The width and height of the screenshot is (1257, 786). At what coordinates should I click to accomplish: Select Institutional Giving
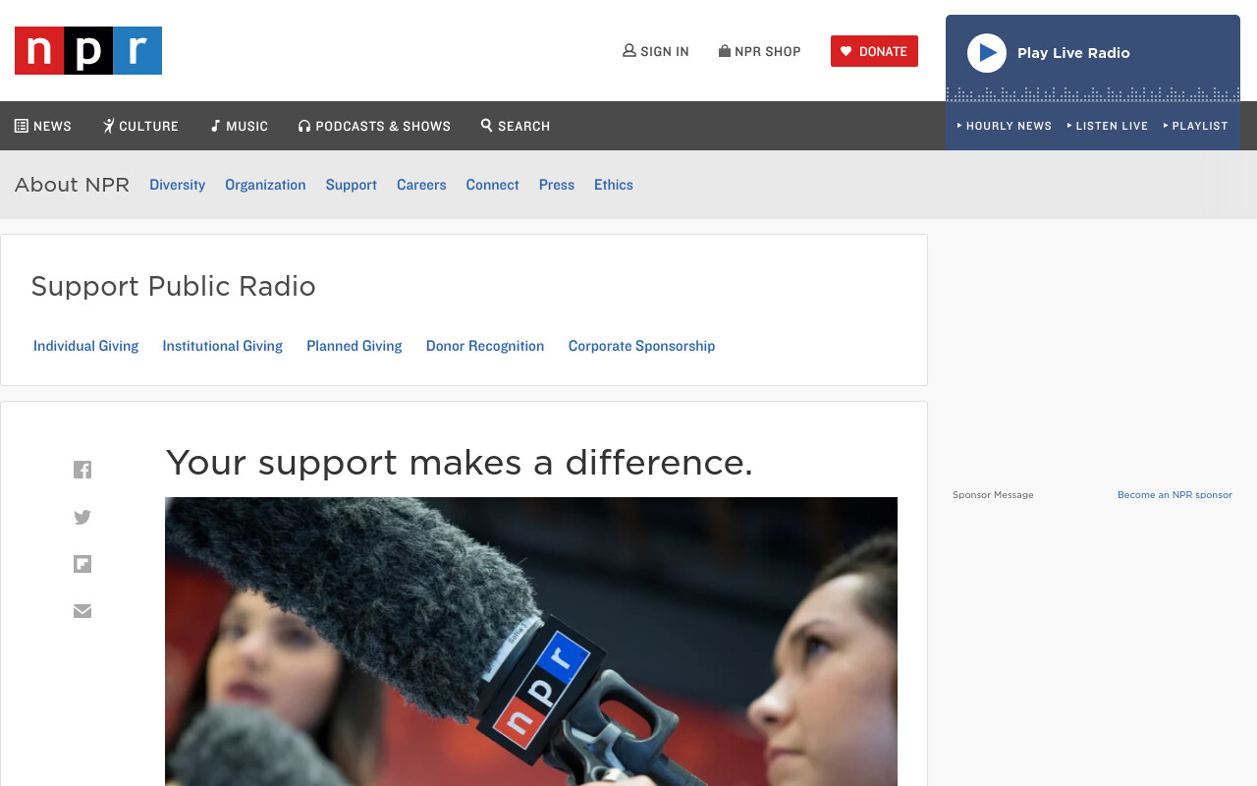(x=223, y=346)
